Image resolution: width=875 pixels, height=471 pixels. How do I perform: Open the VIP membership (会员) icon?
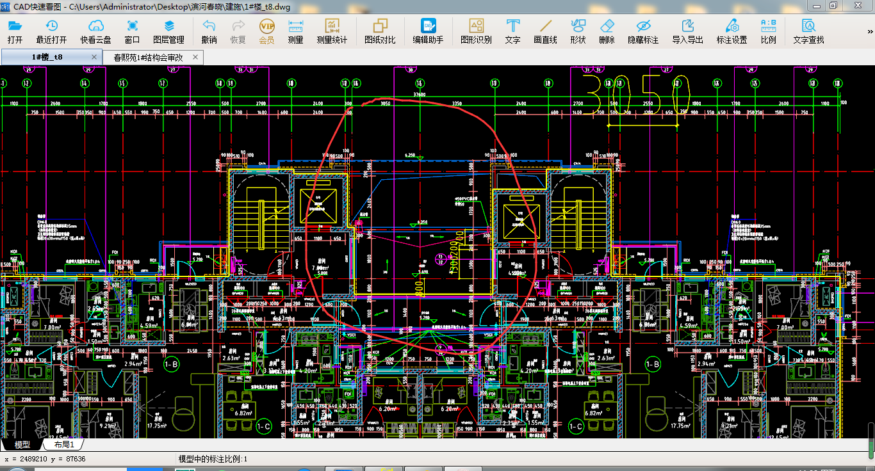click(x=266, y=26)
